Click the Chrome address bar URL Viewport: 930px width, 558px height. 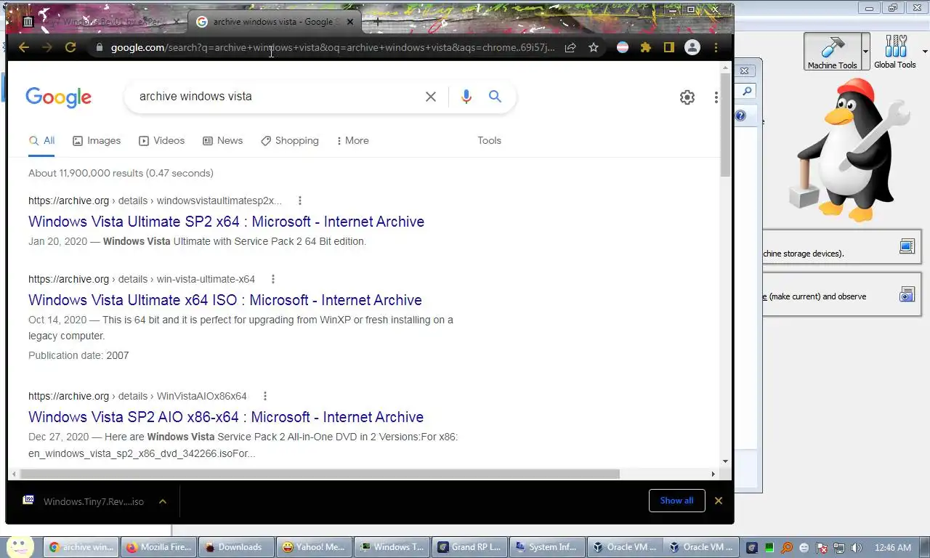pos(333,48)
